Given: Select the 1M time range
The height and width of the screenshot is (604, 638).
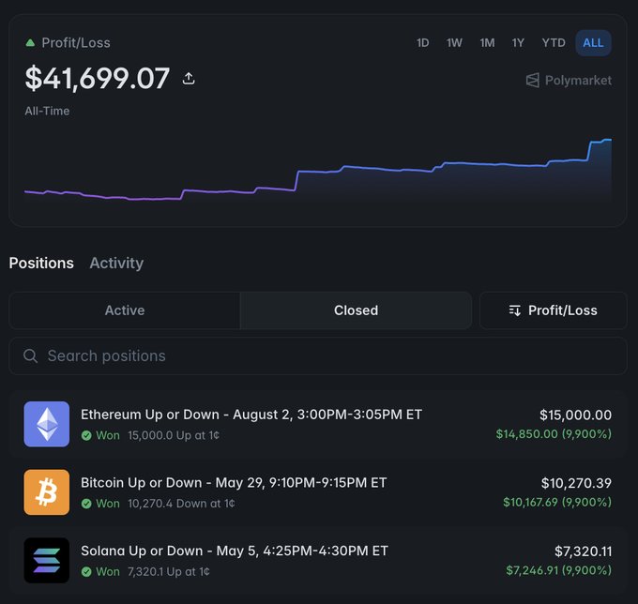Looking at the screenshot, I should [487, 43].
